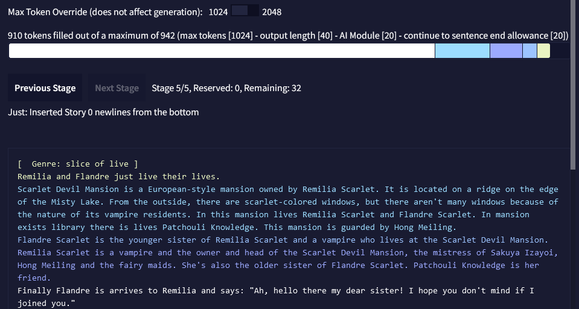Screen dimensions: 579x309
Task: Click the greyed-out Next Stage button
Action: (x=117, y=88)
